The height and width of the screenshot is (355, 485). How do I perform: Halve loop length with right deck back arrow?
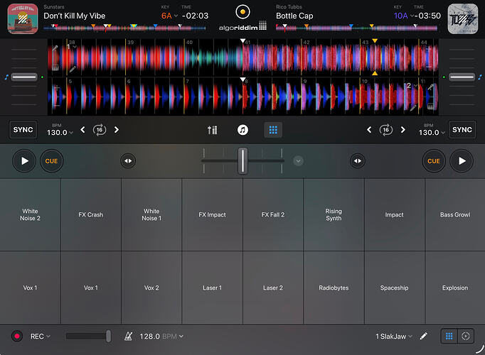click(369, 130)
